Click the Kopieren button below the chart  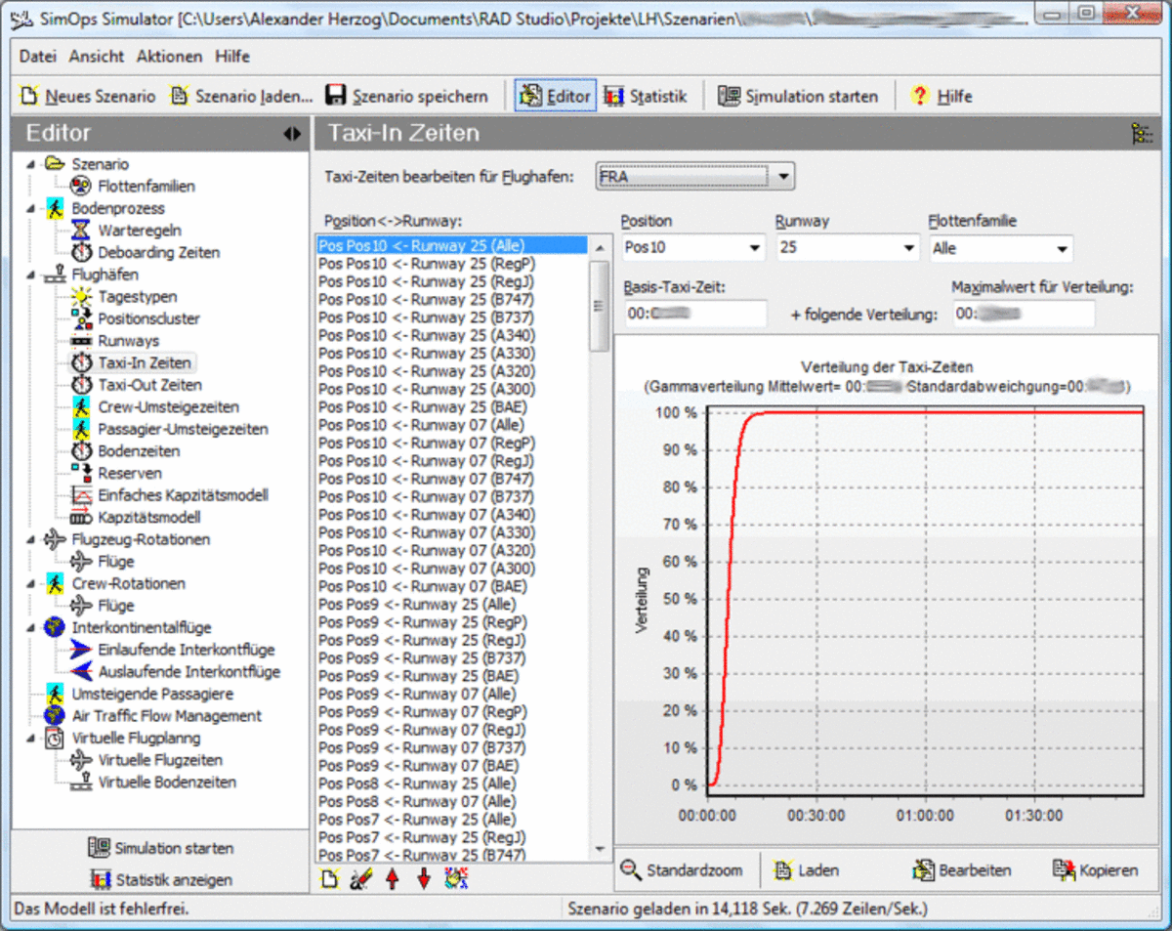(1096, 869)
